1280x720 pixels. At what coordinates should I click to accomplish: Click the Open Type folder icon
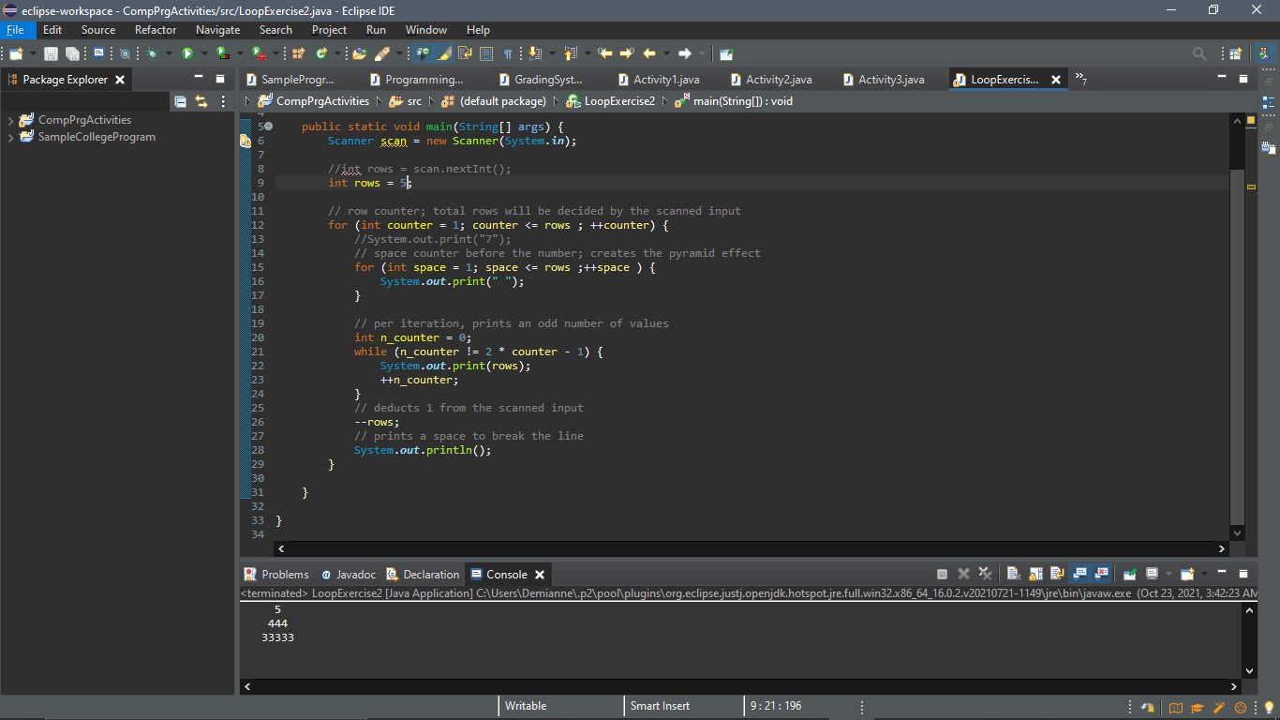tap(360, 54)
